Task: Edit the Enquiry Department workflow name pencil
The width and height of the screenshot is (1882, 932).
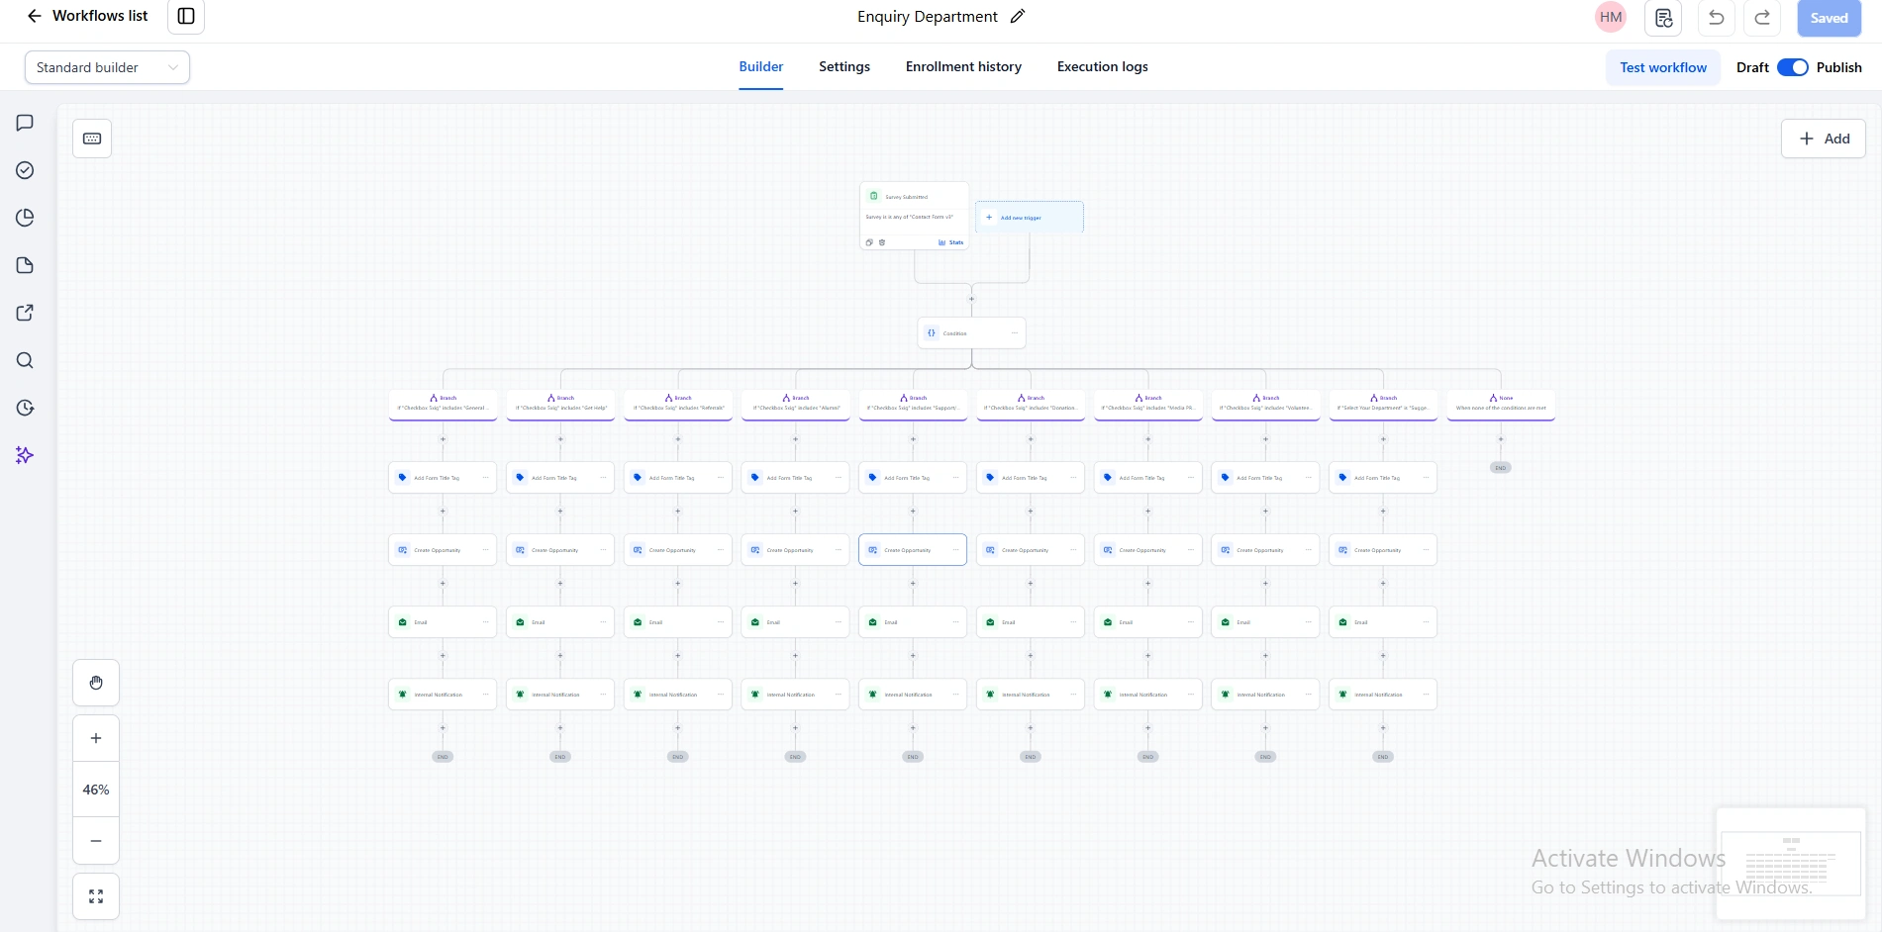Action: point(1018,16)
